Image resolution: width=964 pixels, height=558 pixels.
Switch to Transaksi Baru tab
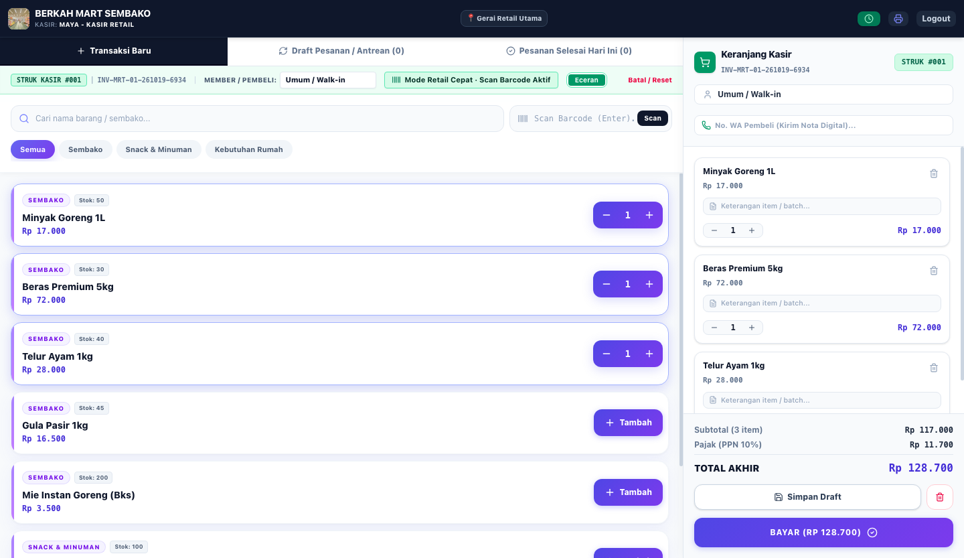114,51
